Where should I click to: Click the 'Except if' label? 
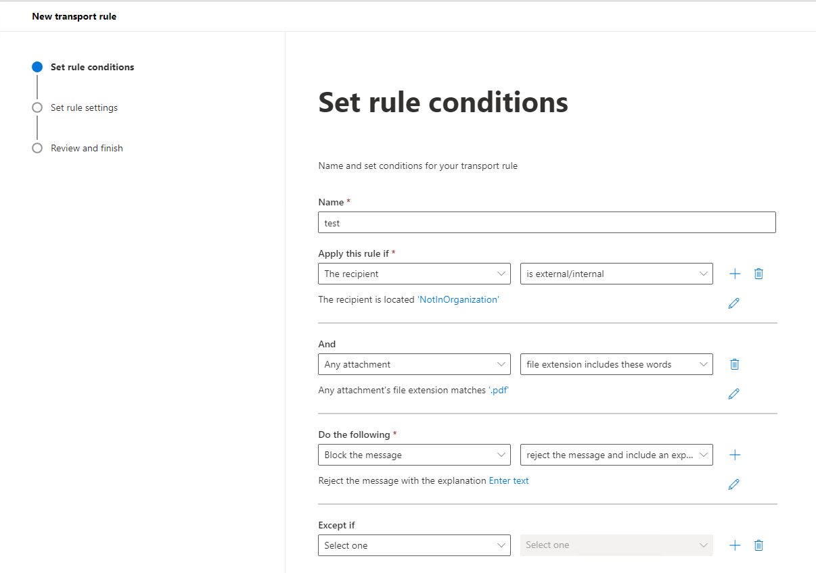[x=336, y=525]
